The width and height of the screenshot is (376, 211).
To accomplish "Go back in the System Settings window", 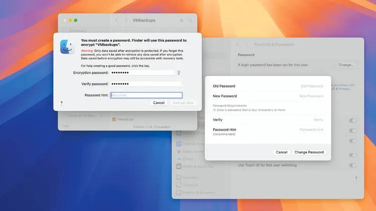I will pos(238,45).
